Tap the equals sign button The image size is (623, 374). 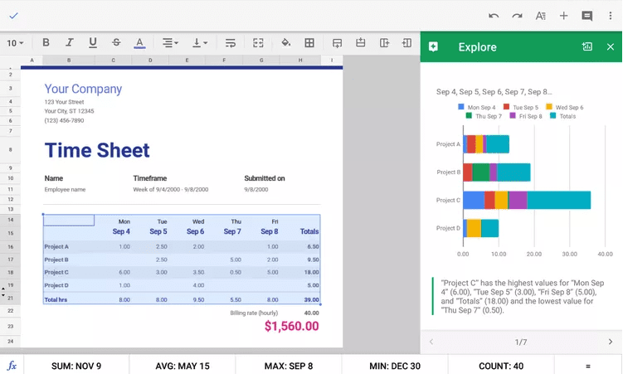588,366
